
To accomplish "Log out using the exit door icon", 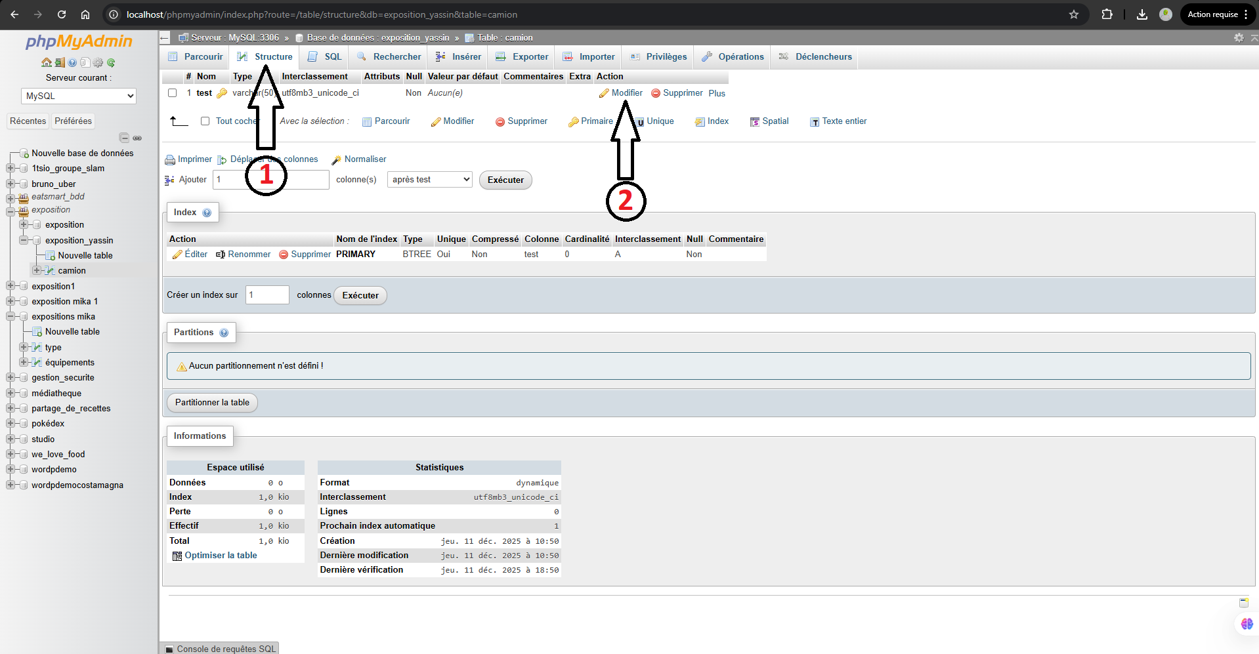I will click(x=60, y=62).
